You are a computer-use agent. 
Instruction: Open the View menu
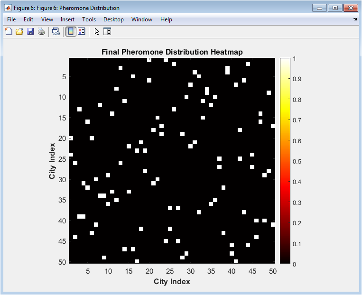coord(47,19)
